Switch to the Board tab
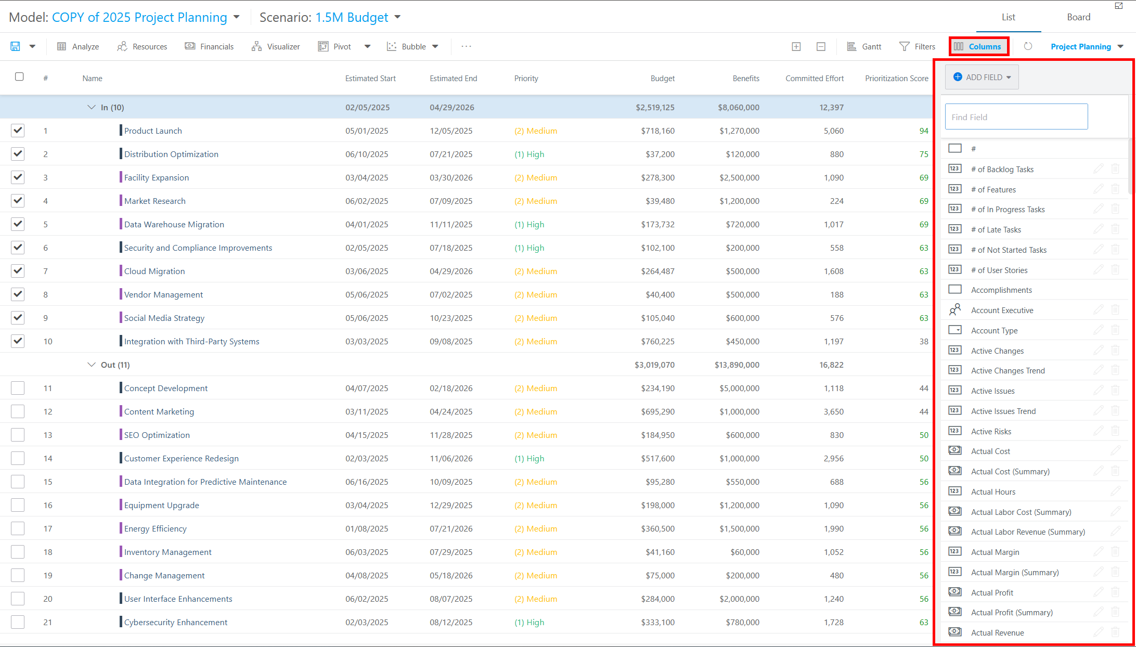Image resolution: width=1136 pixels, height=647 pixels. (1078, 17)
